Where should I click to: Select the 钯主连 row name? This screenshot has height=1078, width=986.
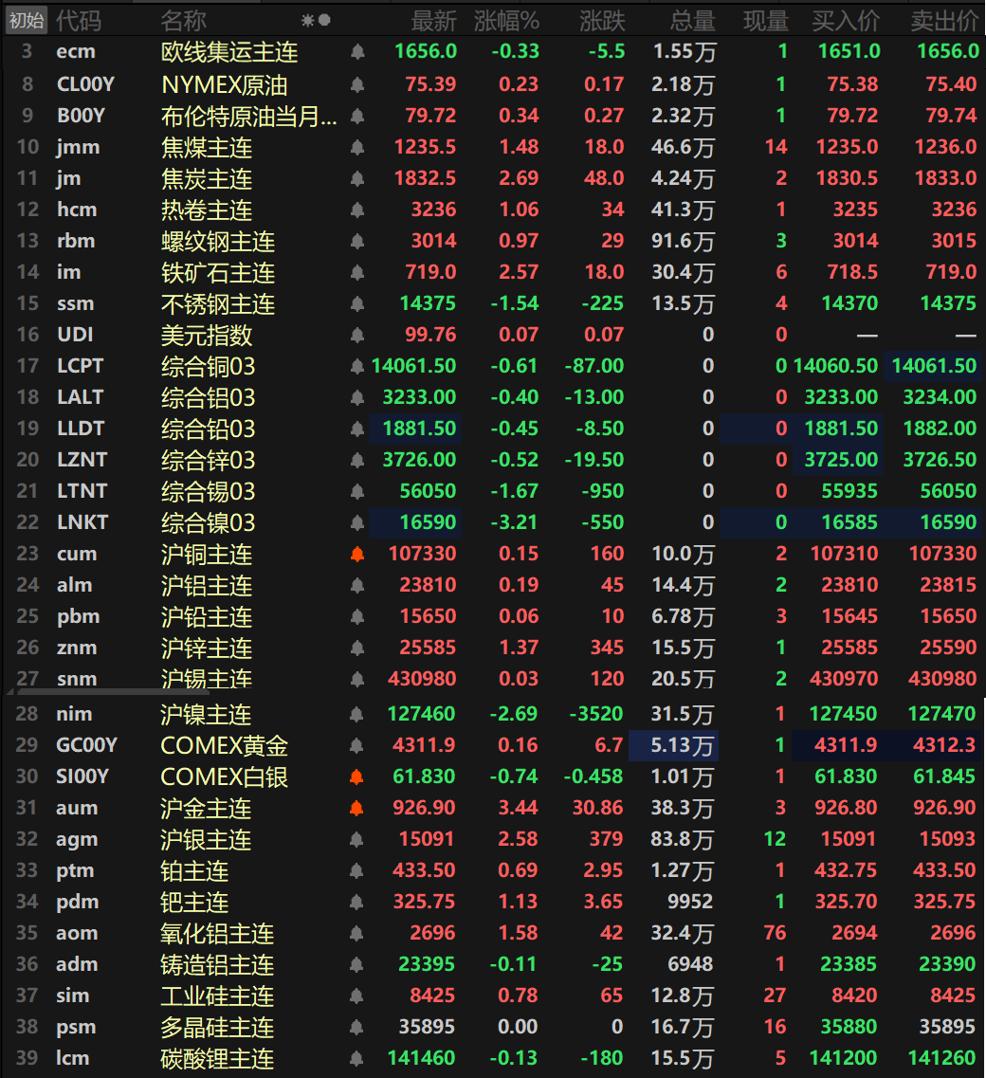click(x=194, y=902)
